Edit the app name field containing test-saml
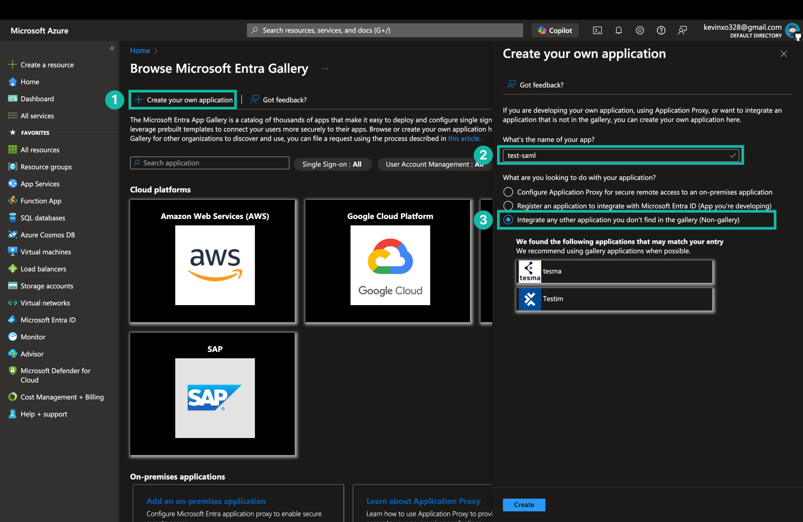Image resolution: width=803 pixels, height=522 pixels. [x=621, y=156]
